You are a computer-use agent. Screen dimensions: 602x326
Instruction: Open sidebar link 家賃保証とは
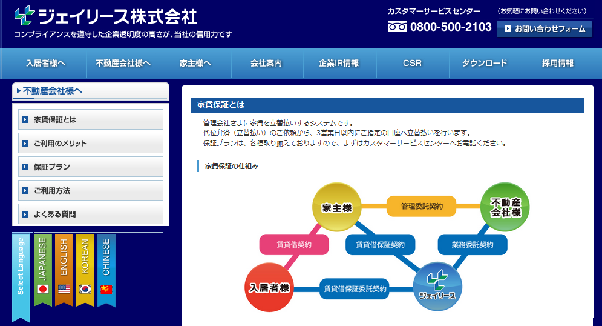tap(91, 119)
